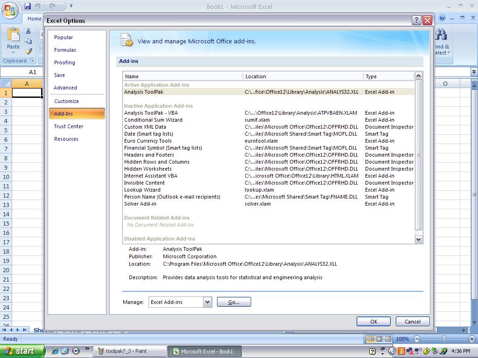The image size is (478, 358).
Task: Expand the Customize Quick Access Toolbar arrow
Action: 71,6
